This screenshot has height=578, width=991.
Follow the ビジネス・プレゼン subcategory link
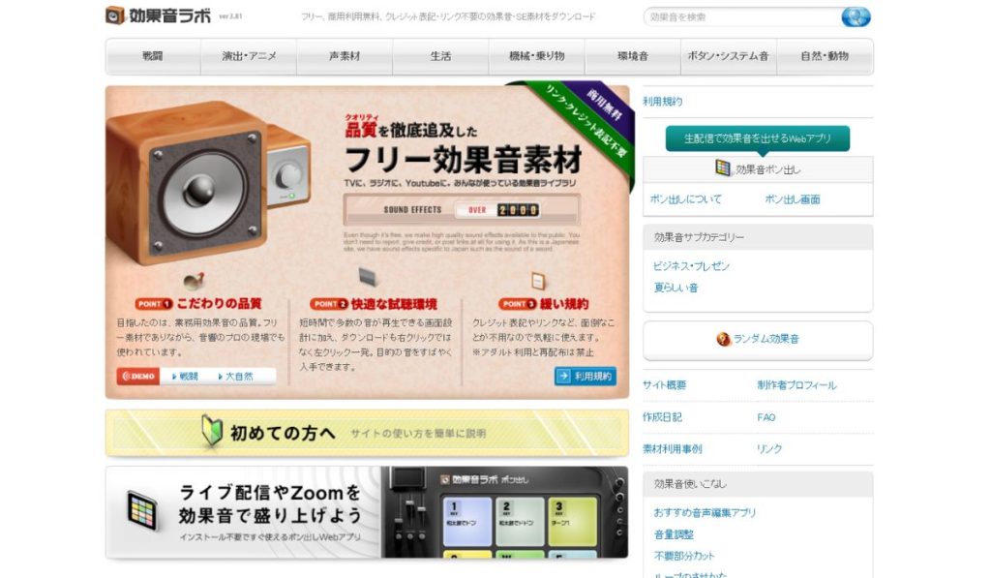point(692,266)
